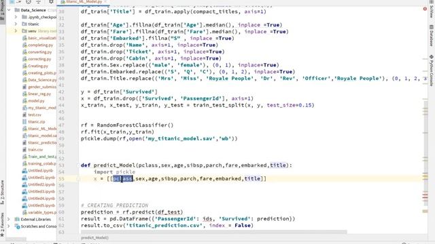435x244 pixels.
Task: Open completing.py in the project tree
Action: tap(38, 45)
